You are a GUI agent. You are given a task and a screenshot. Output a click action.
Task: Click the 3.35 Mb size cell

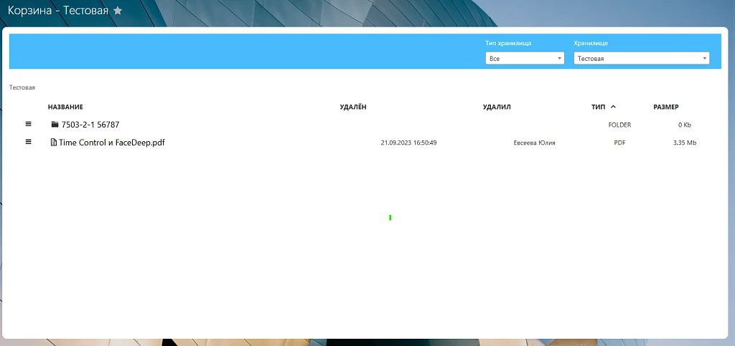coord(684,143)
